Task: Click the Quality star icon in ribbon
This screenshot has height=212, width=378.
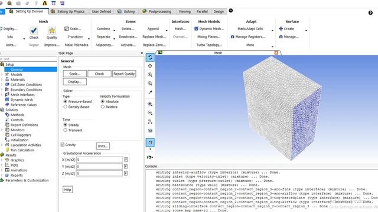Action: (x=51, y=31)
